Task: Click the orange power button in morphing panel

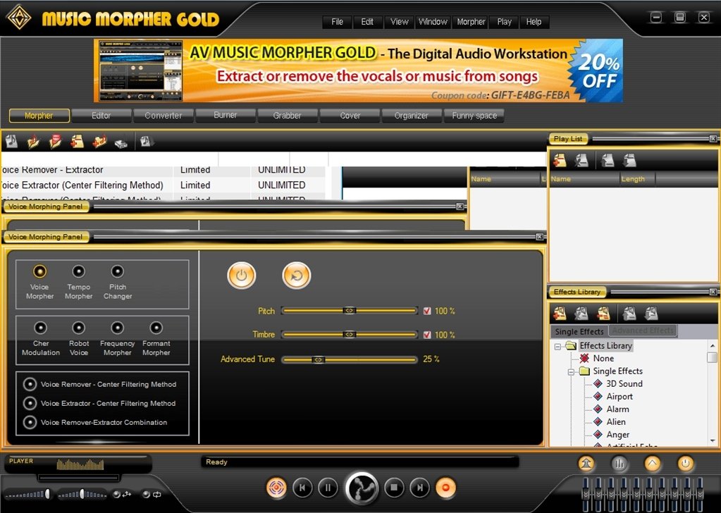Action: click(x=242, y=276)
